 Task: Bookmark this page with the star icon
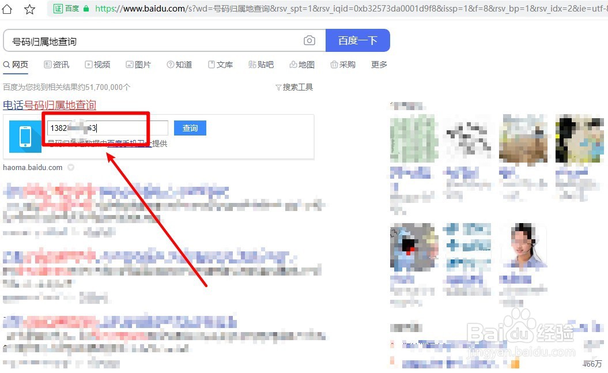[x=29, y=9]
